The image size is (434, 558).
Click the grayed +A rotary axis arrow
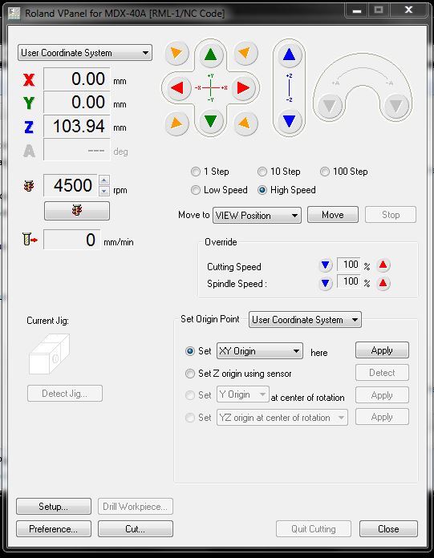[330, 106]
